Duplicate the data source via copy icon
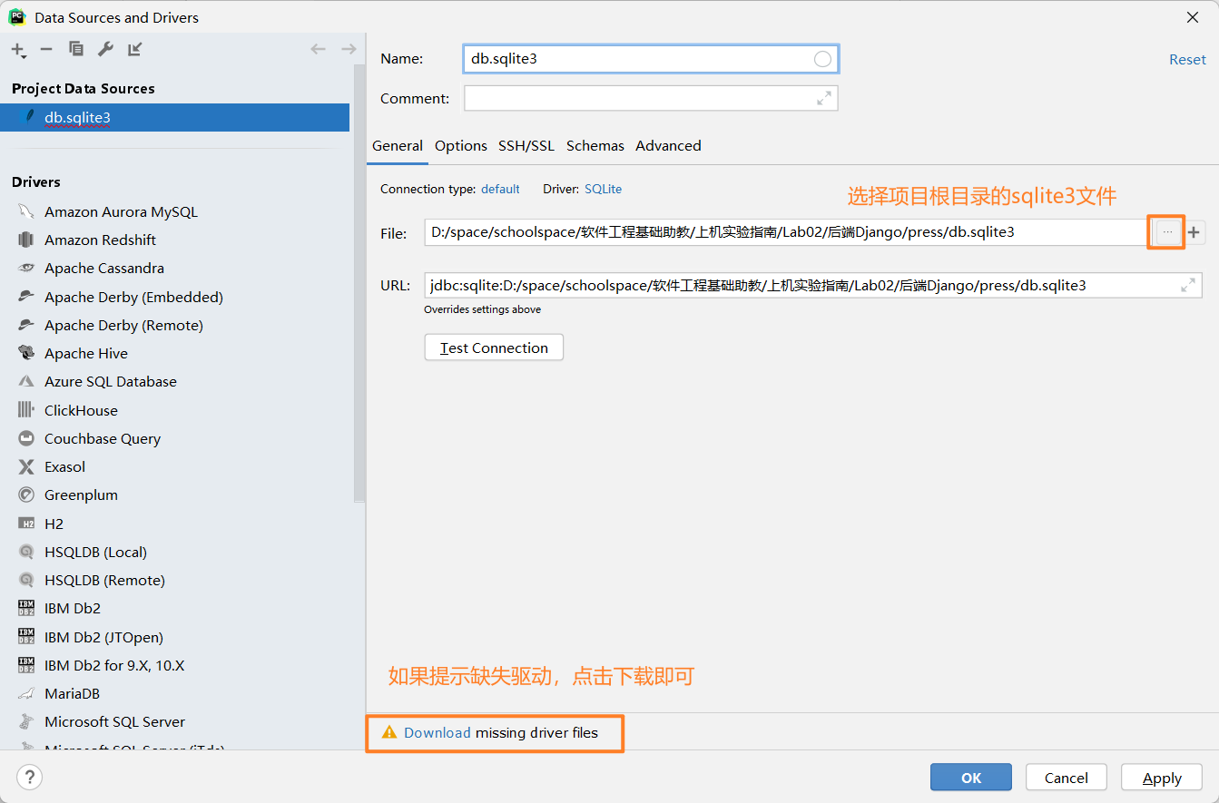This screenshot has height=803, width=1219. pos(76,49)
